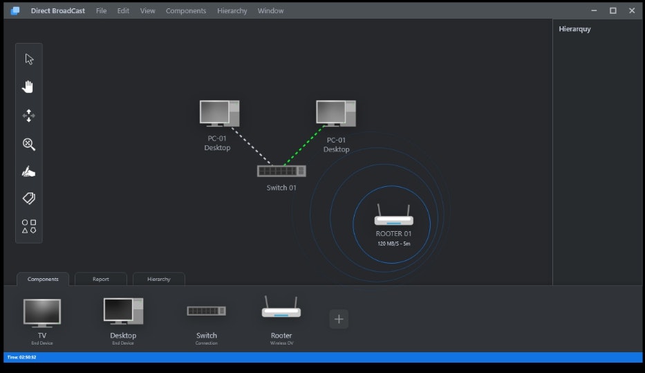The width and height of the screenshot is (645, 373).
Task: Switch to the Report tab
Action: (x=101, y=279)
